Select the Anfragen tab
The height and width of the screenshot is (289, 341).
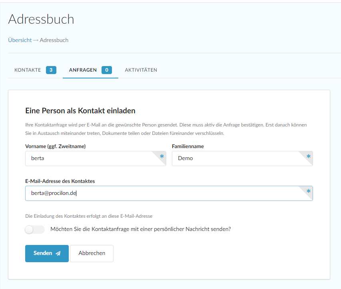(x=83, y=70)
